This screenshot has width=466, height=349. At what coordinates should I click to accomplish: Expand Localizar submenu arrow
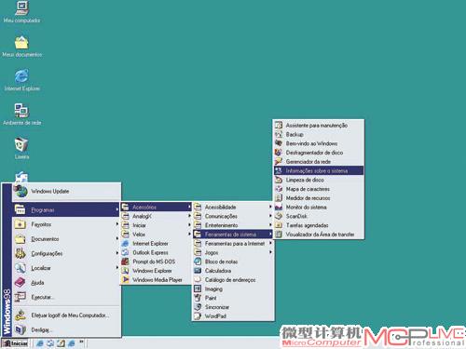[117, 267]
